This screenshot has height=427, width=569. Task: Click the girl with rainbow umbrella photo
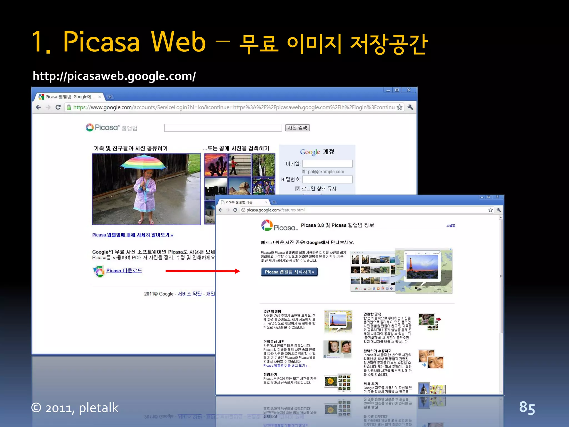pos(146,189)
